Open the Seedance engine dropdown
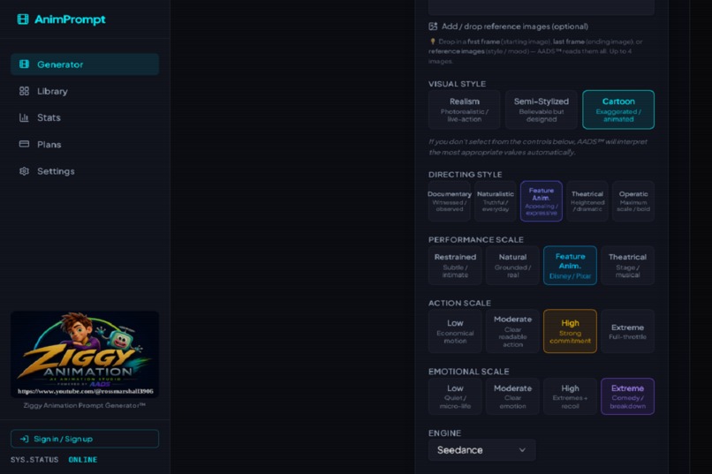This screenshot has width=712, height=474. coord(481,450)
